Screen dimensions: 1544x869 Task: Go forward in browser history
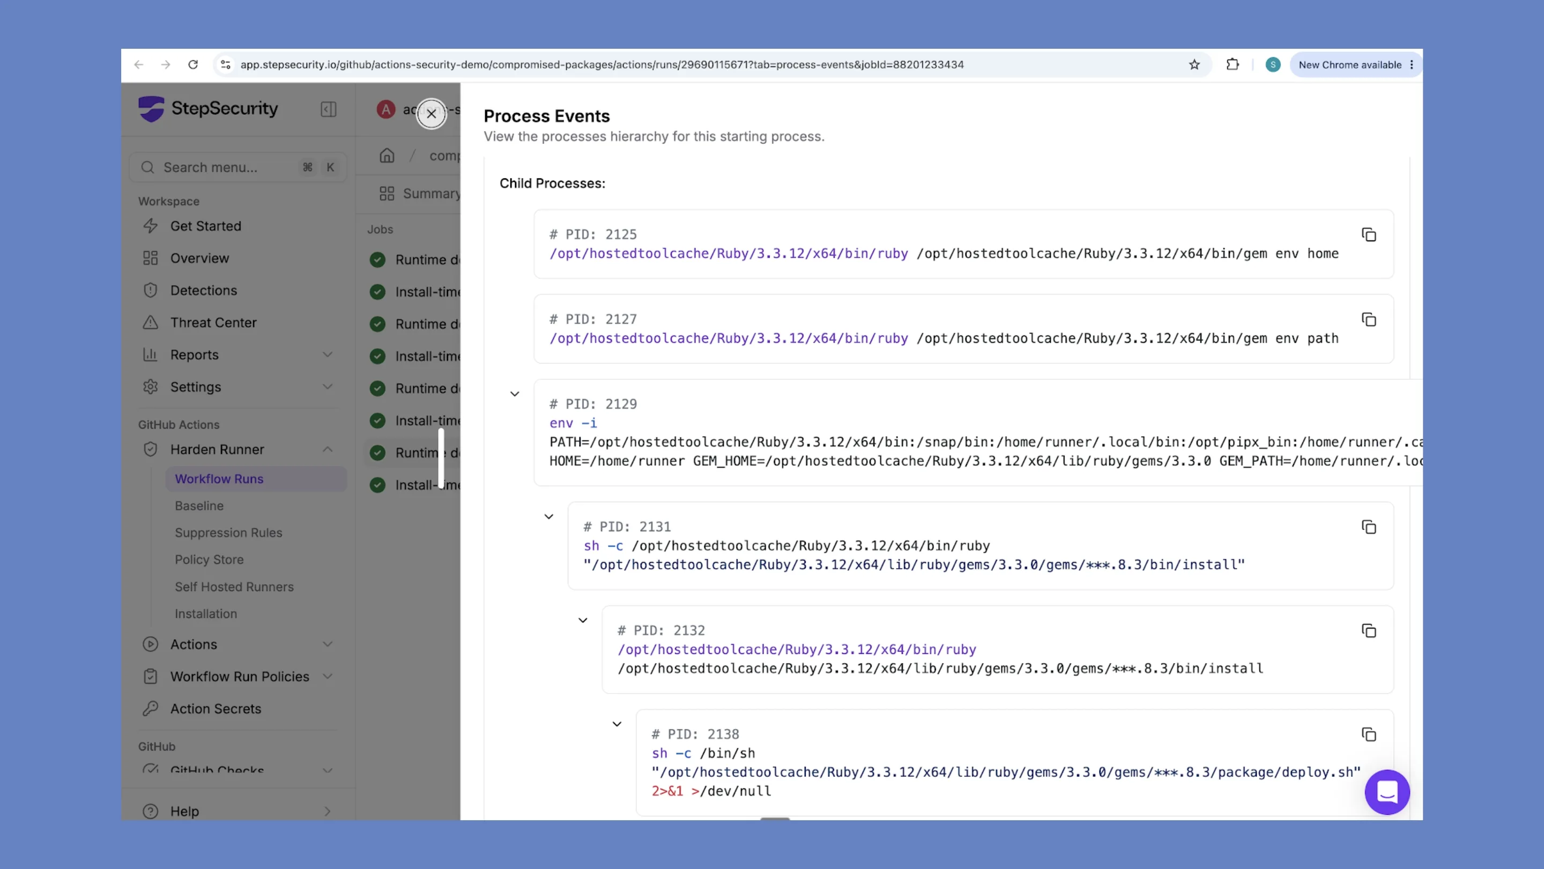coord(166,65)
